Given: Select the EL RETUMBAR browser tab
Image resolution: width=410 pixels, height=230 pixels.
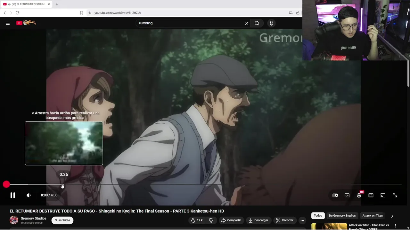Looking at the screenshot, I should pos(27,4).
